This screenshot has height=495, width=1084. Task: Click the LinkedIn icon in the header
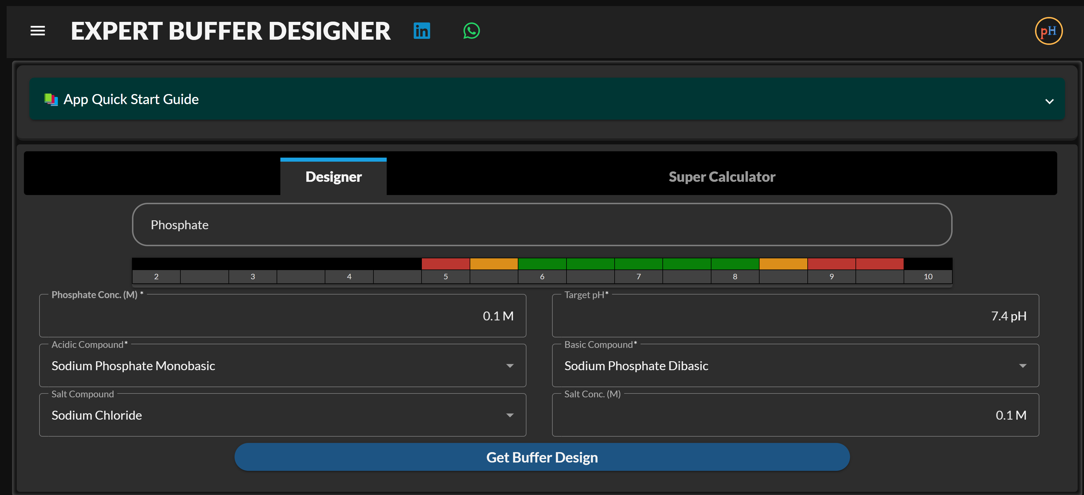[x=422, y=31]
